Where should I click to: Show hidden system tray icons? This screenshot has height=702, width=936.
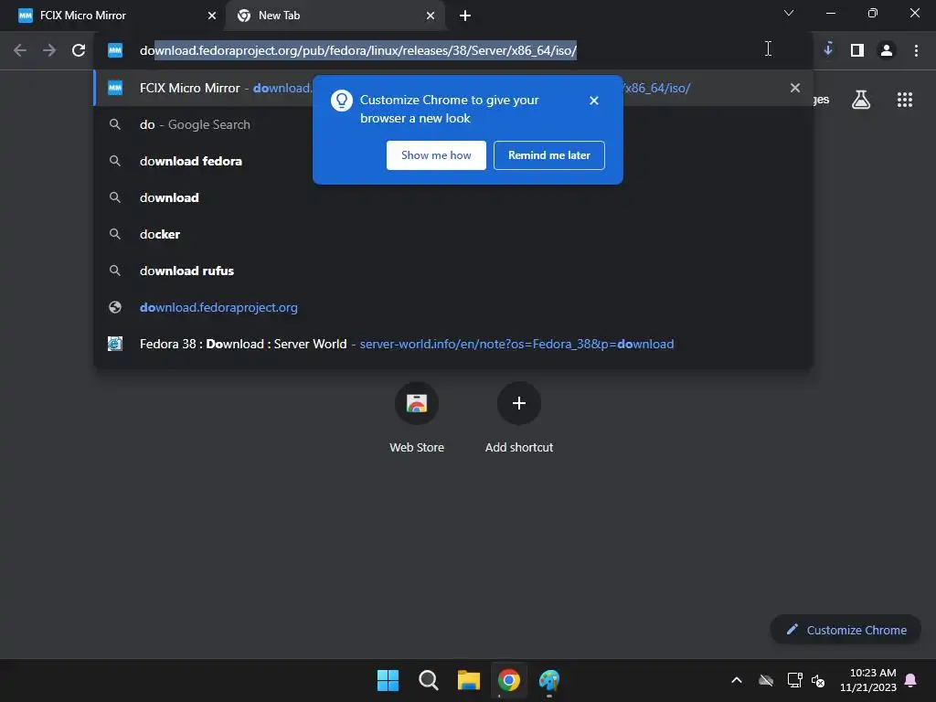coord(737,680)
